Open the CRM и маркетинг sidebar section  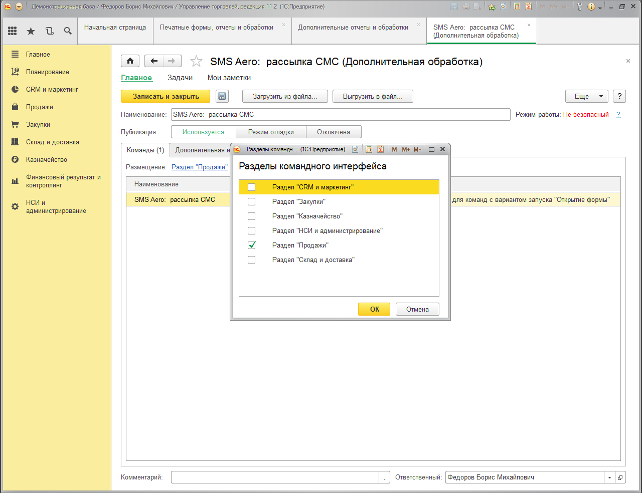52,89
